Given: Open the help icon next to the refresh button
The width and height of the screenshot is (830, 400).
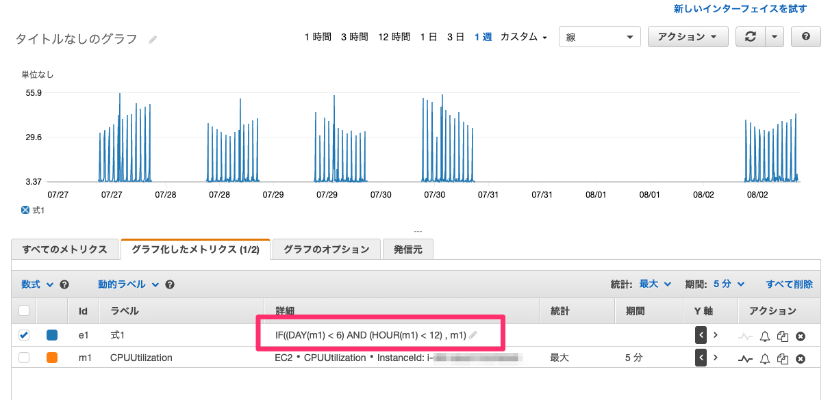Looking at the screenshot, I should click(x=805, y=36).
